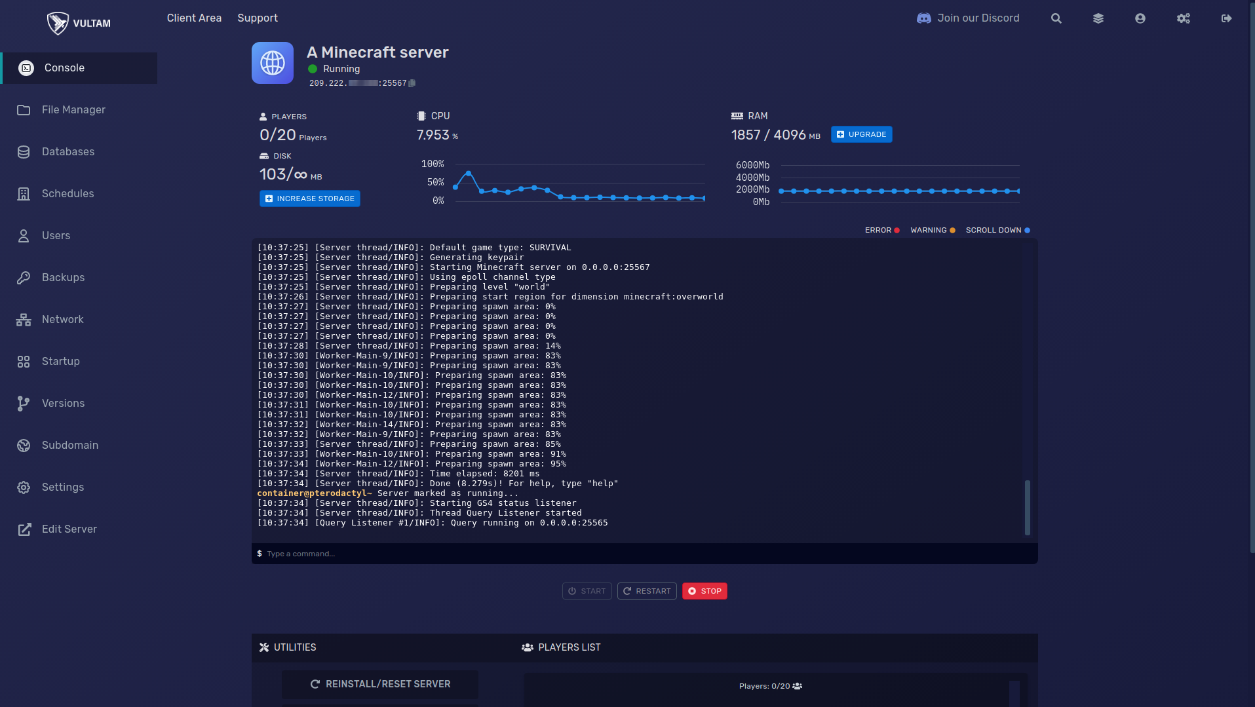The image size is (1255, 707).
Task: Jump to Warning in console
Action: tap(933, 230)
